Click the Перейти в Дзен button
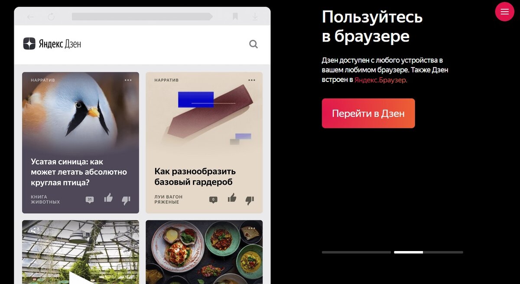The width and height of the screenshot is (520, 284). coord(368,113)
